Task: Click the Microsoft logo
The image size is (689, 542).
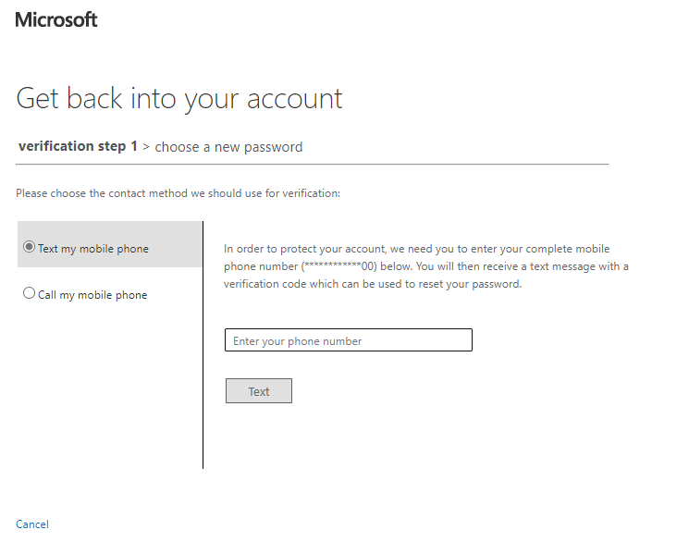Action: [x=56, y=19]
